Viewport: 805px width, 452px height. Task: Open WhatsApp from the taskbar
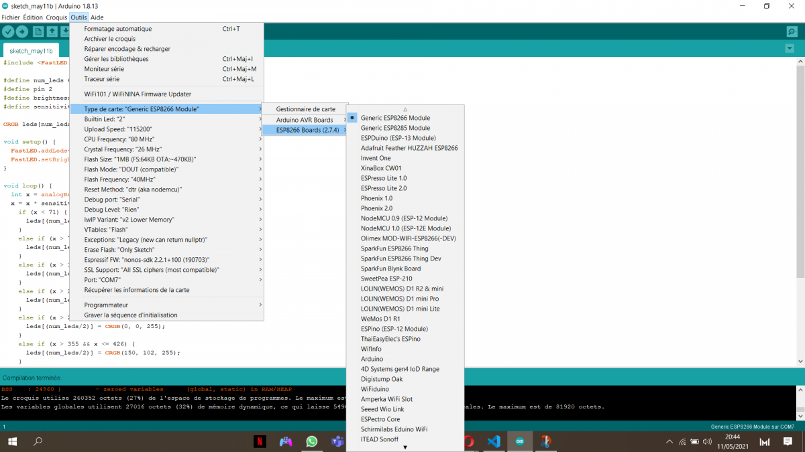point(311,441)
